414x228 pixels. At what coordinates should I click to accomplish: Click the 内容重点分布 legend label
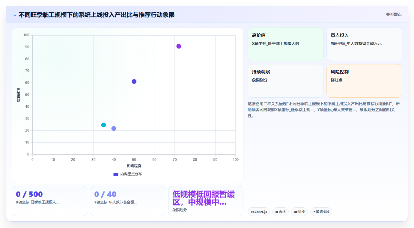pos(131,174)
